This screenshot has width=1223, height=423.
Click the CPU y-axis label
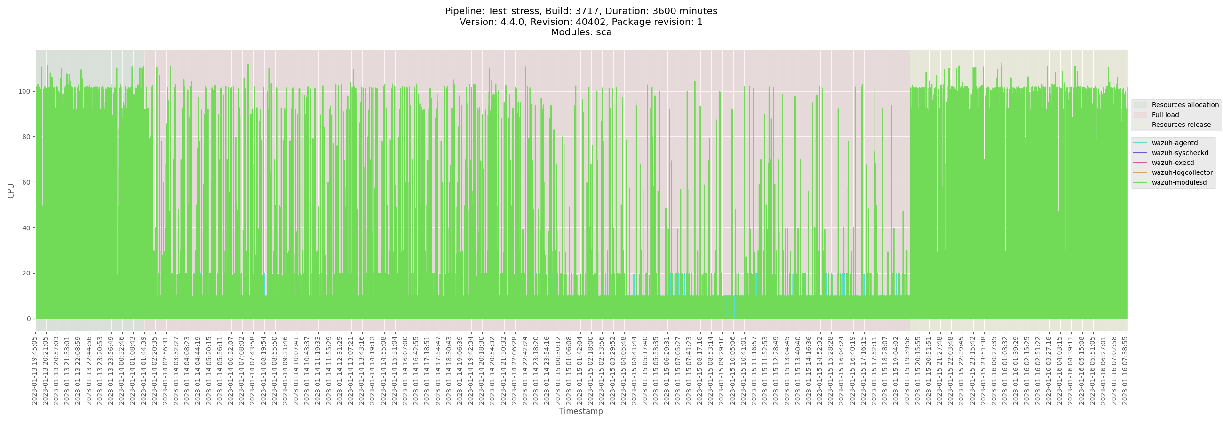tap(11, 191)
